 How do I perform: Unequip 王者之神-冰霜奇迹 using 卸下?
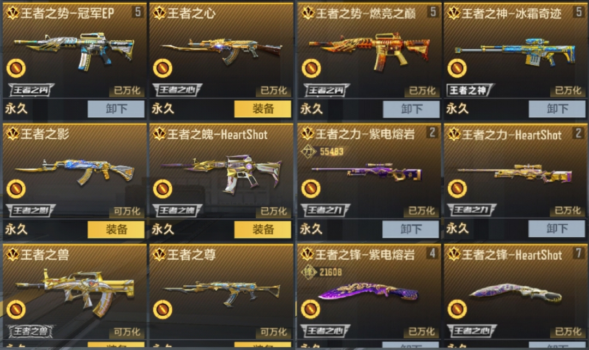557,109
